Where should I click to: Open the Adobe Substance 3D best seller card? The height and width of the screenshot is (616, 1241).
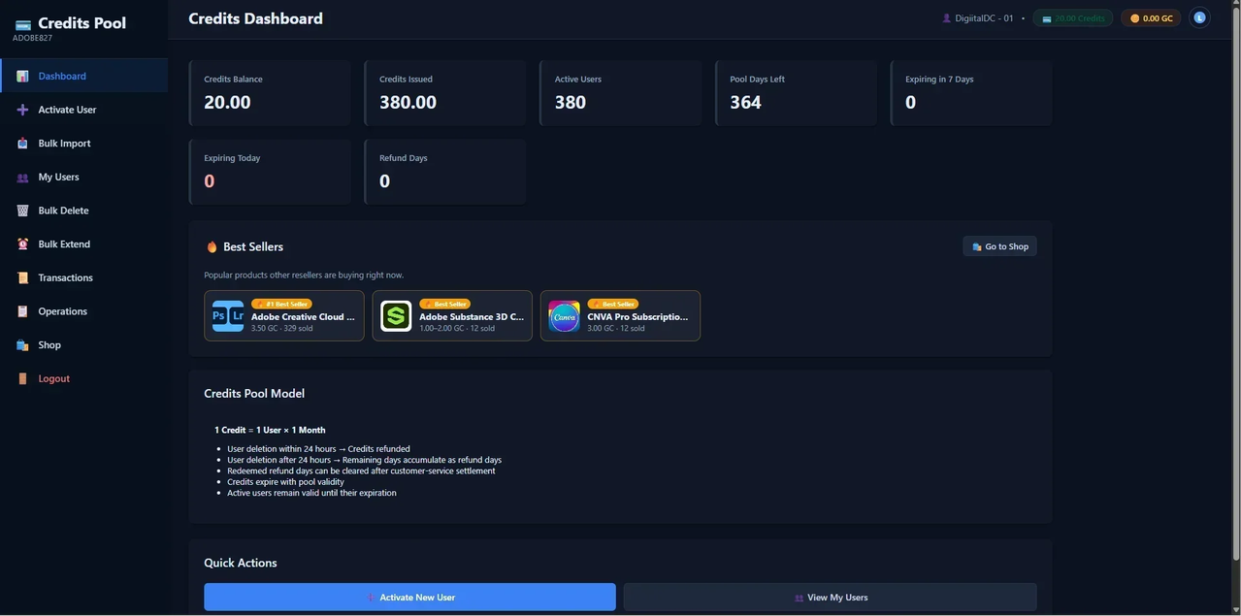point(452,316)
